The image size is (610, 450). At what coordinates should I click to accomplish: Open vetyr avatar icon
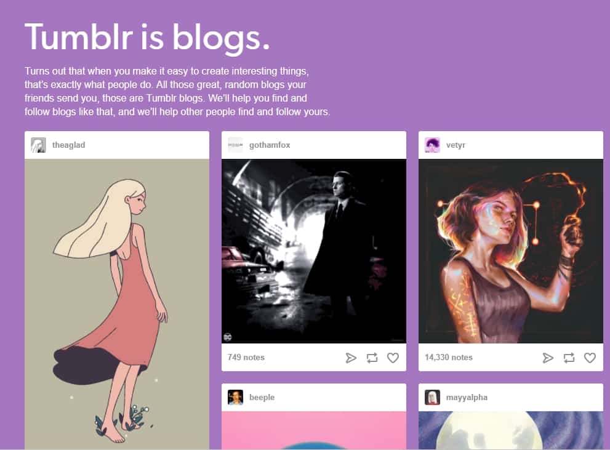click(x=432, y=145)
